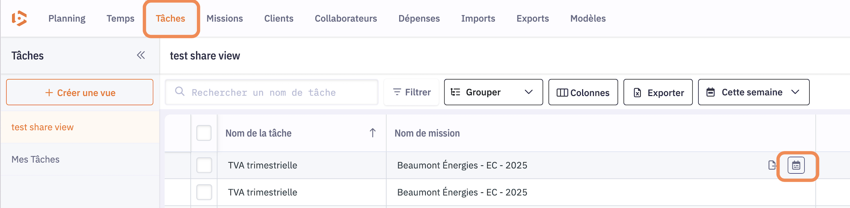Sort by task name using arrow icon

(x=372, y=133)
